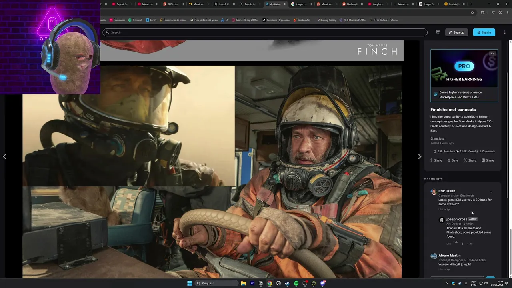Switch keyboard language POR PTB2

pyautogui.click(x=474, y=283)
